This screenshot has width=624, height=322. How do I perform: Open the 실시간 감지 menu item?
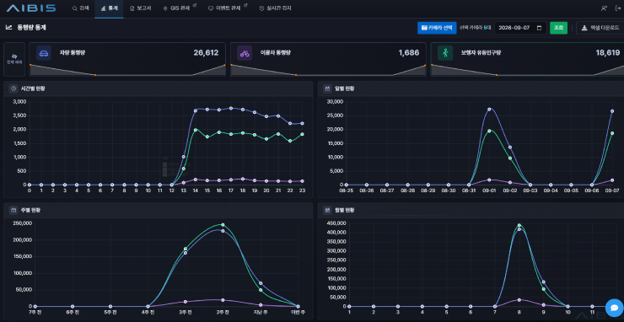(275, 8)
